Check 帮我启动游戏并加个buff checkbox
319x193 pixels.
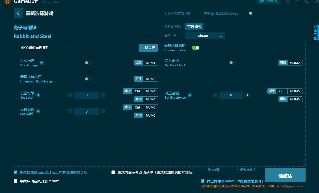pos(15,181)
